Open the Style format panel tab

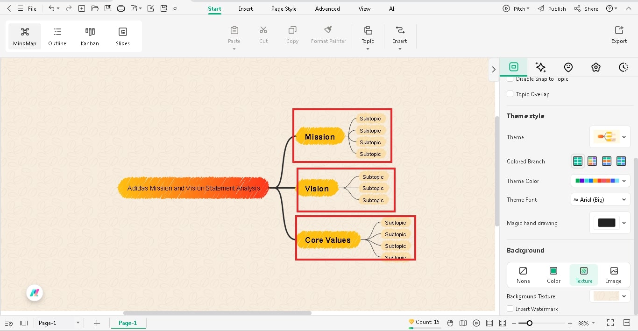pos(513,67)
